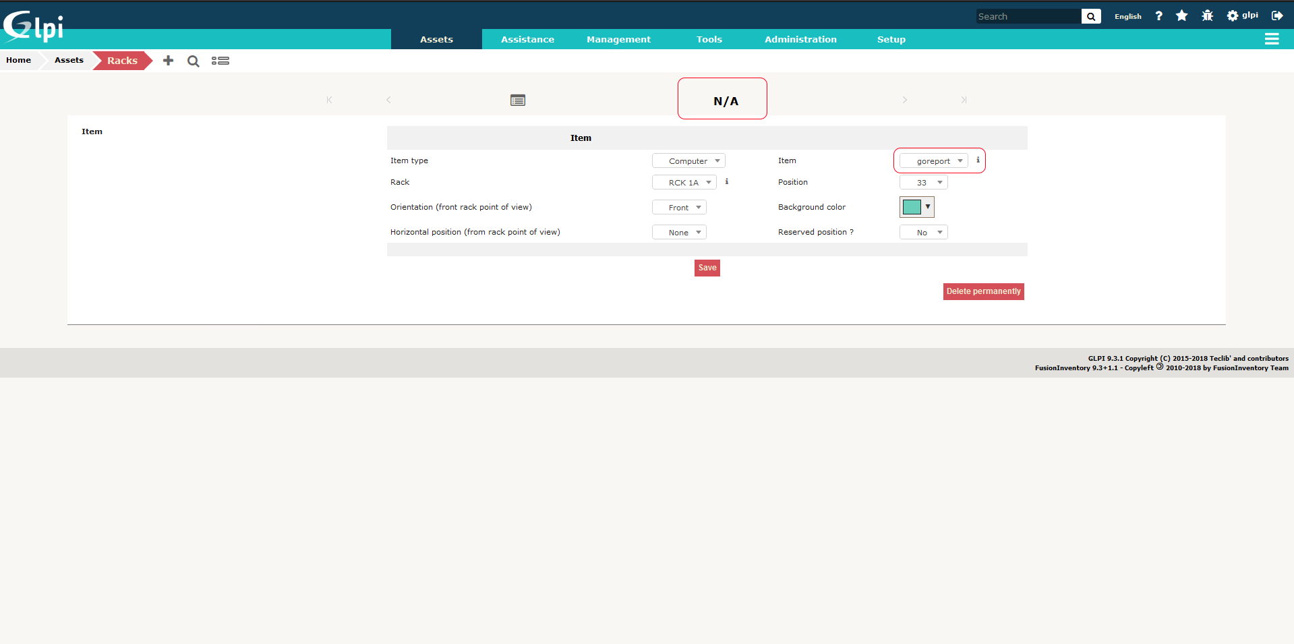
Task: Open the Rack RCK 1A dropdown
Action: click(x=684, y=182)
